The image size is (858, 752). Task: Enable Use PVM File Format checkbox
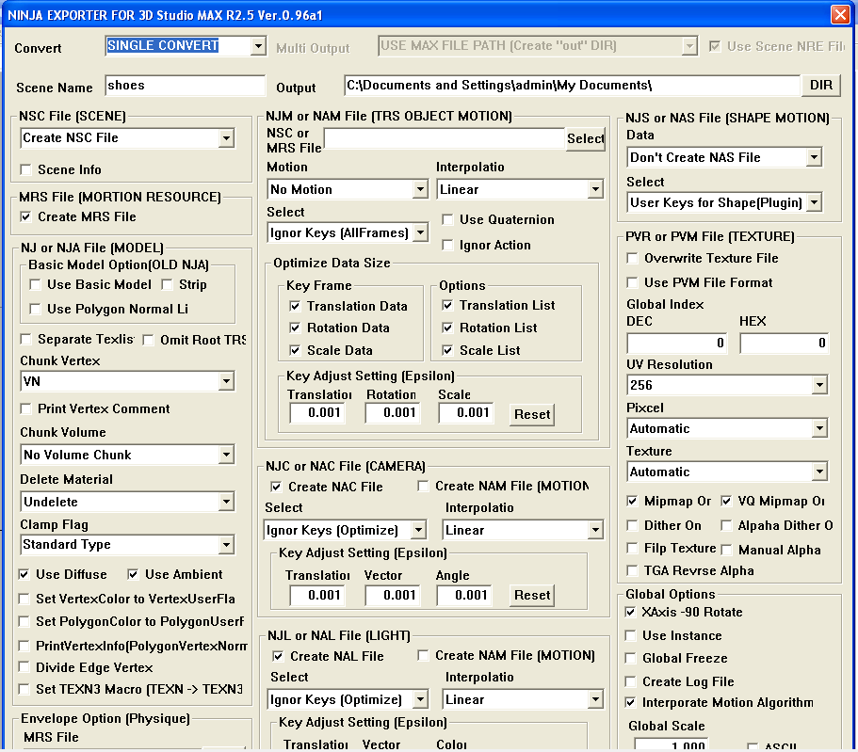[632, 282]
